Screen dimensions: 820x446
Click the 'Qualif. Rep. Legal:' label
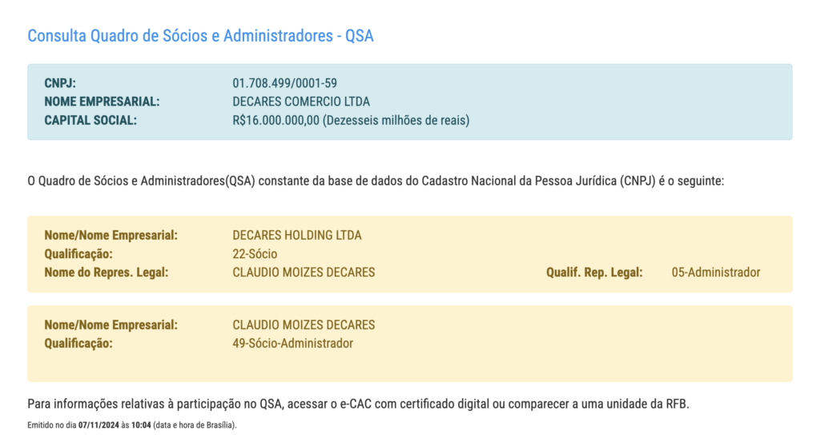(594, 273)
